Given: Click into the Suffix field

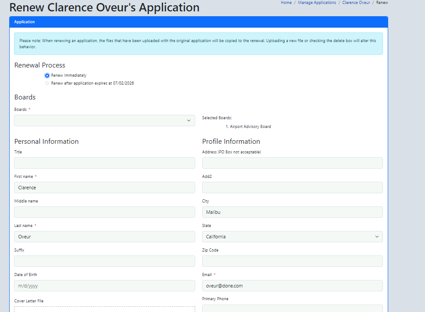Looking at the screenshot, I should (104, 261).
